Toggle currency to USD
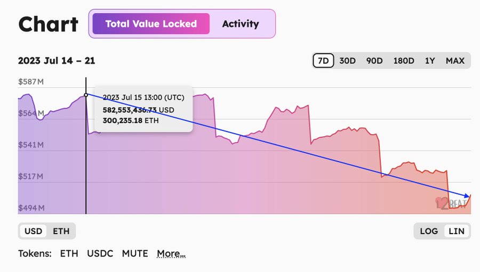This screenshot has height=272, width=480. pos(34,231)
